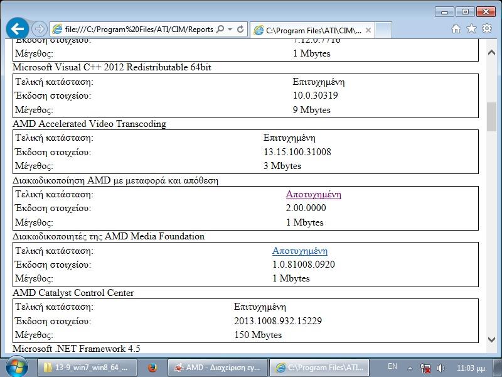
Task: Click the 11:03 μμ clock
Action: coord(471,368)
